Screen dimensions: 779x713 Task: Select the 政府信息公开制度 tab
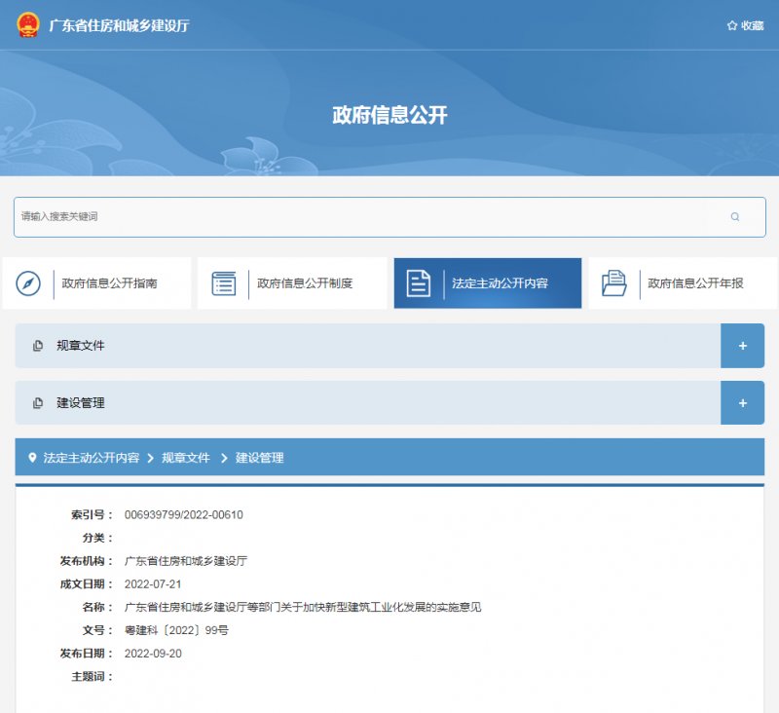(307, 282)
